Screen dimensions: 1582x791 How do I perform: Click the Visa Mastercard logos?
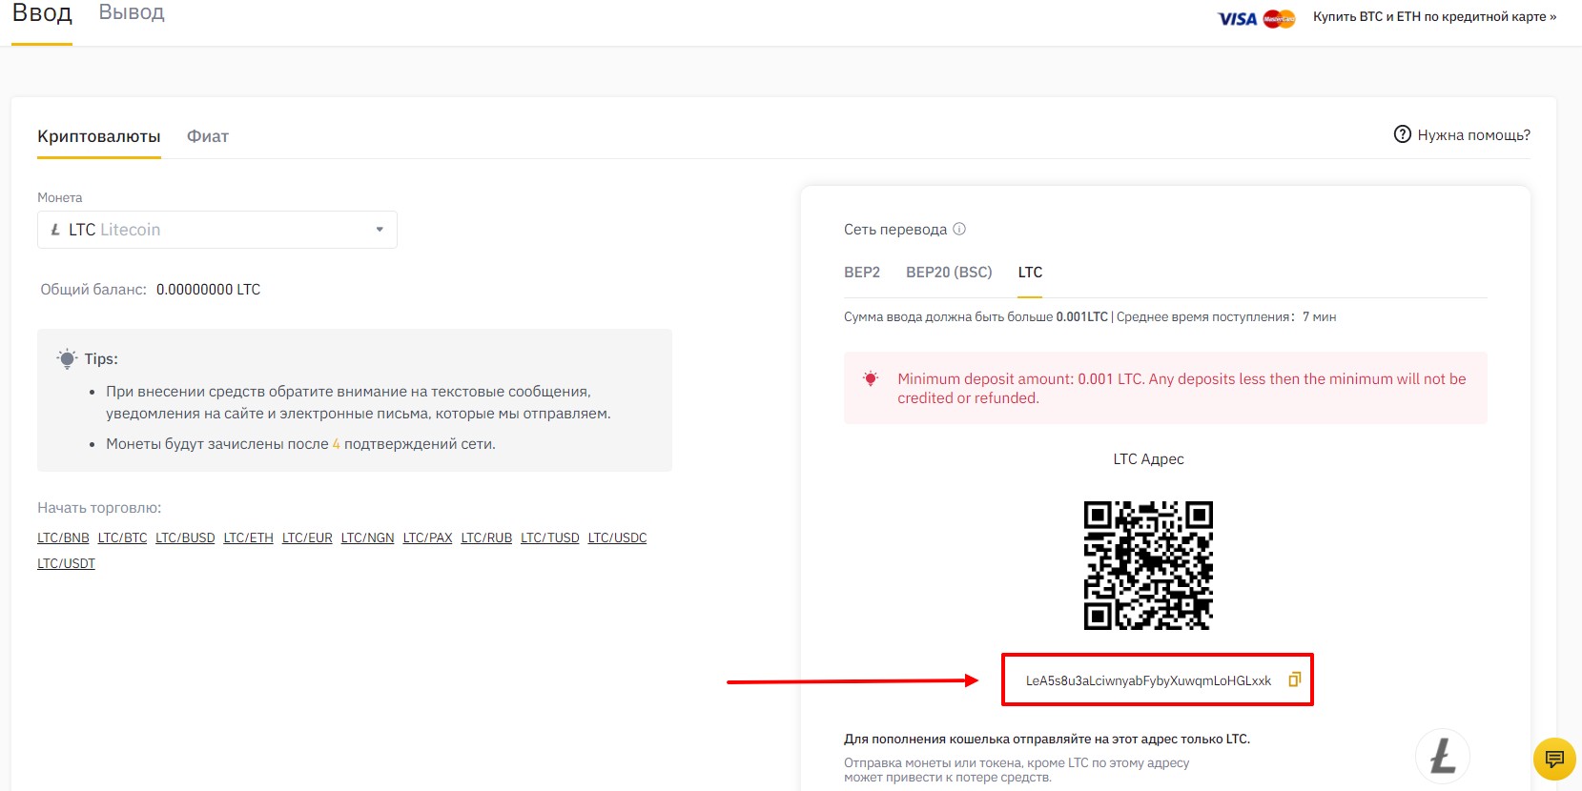coord(1256,18)
